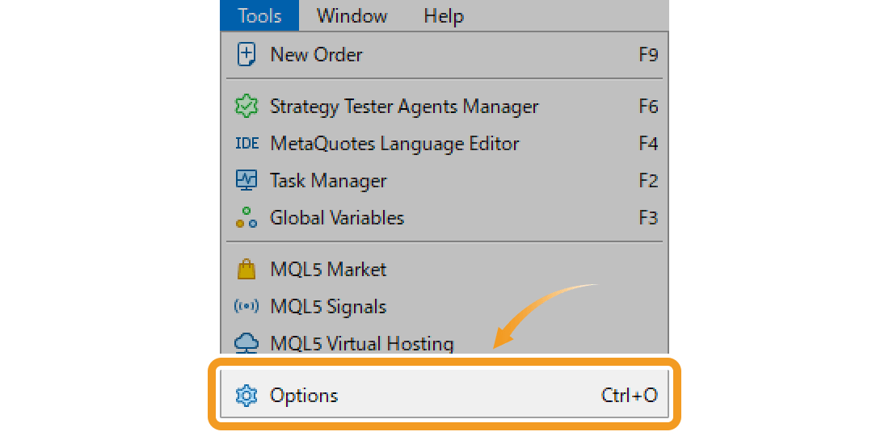Open Global Variables via the F3 shortcut hint
The height and width of the screenshot is (436, 889).
pyautogui.click(x=648, y=218)
